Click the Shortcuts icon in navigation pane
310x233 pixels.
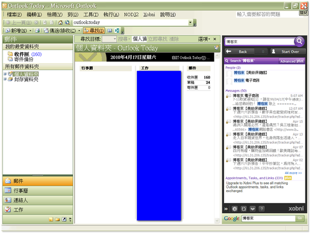[x=64, y=220]
